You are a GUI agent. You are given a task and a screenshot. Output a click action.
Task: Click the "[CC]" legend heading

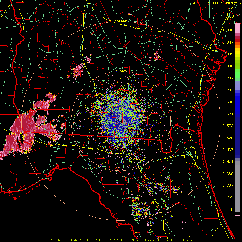[x=230, y=19]
